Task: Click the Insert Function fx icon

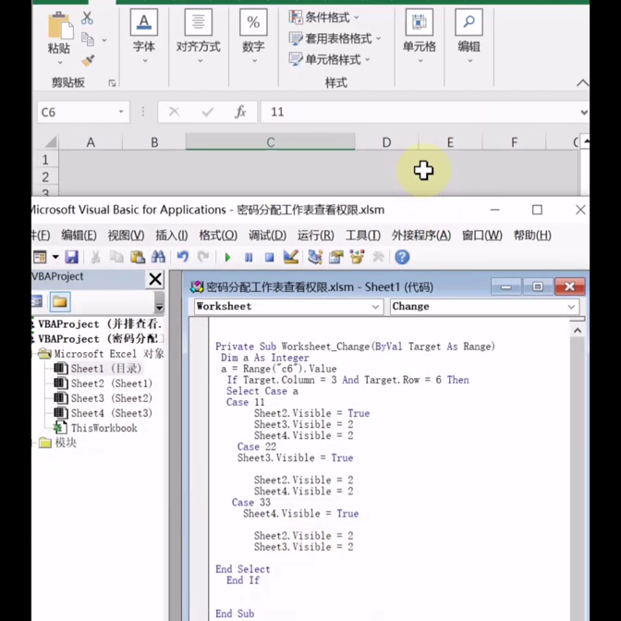Action: (240, 112)
